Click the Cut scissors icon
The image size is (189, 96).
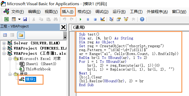(x=34, y=19)
